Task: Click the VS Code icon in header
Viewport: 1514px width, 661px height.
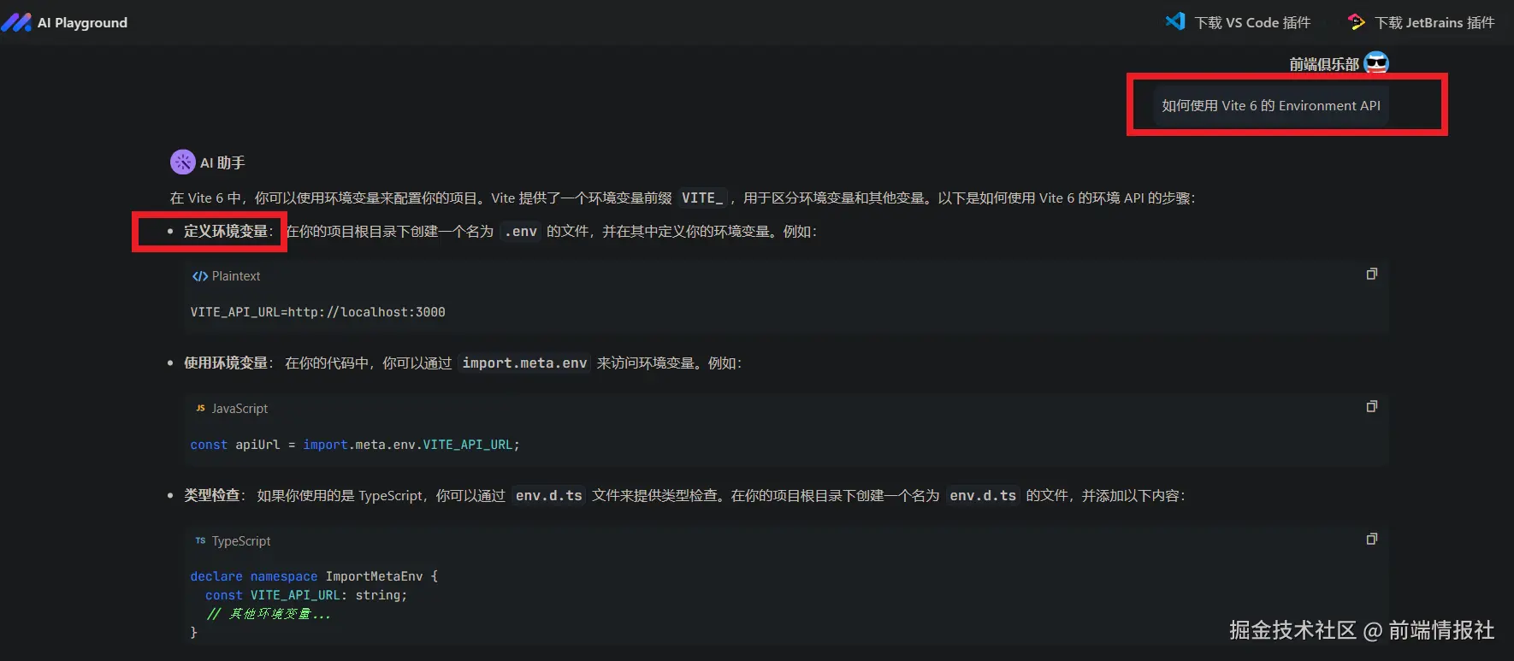Action: [x=1175, y=21]
